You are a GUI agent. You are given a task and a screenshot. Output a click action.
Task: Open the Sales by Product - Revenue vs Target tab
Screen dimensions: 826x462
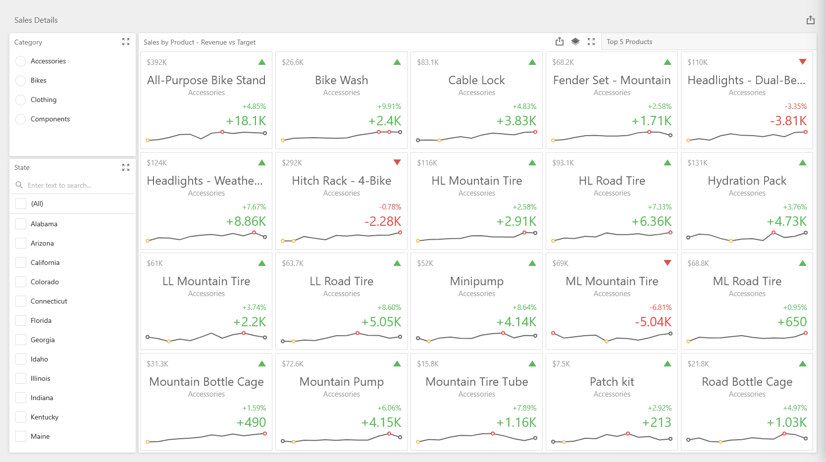(200, 42)
